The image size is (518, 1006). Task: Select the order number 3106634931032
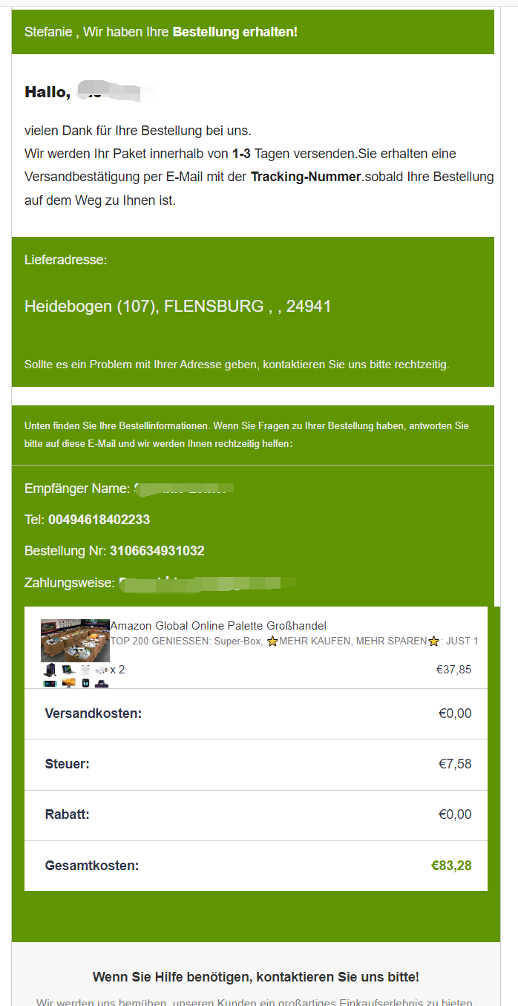(157, 551)
